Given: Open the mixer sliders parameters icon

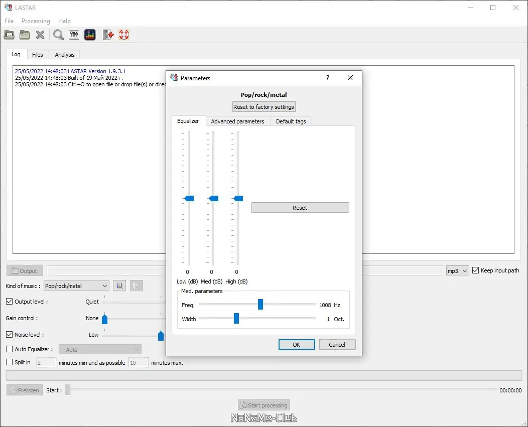Looking at the screenshot, I should click(74, 35).
